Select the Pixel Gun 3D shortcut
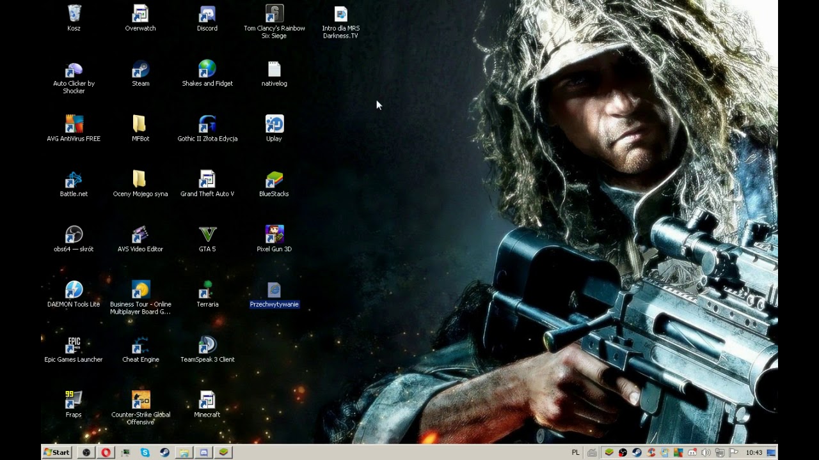 274,239
